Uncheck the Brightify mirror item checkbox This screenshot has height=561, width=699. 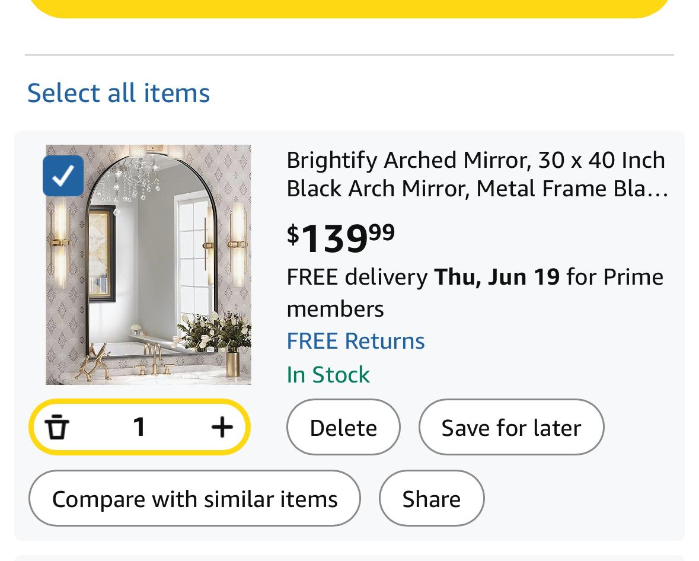[63, 176]
